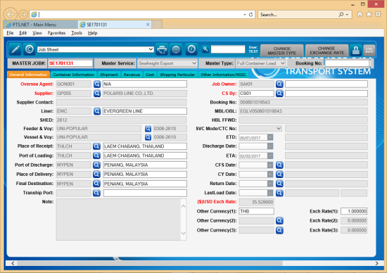Image resolution: width=387 pixels, height=273 pixels.
Task: Open the Favorites menu
Action: pyautogui.click(x=56, y=33)
